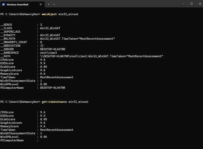Image resolution: width=203 pixels, height=149 pixels.
Task: Click DiskScore value 8.05 in get-ciminstance output
Action: (43, 119)
